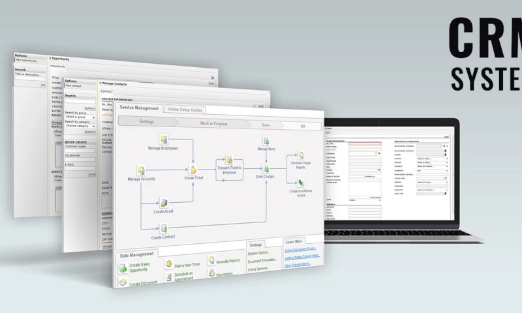Viewport: 522px width, 313px height.
Task: Open the calendar icon next to Close Date
Action: pyautogui.click(x=446, y=178)
